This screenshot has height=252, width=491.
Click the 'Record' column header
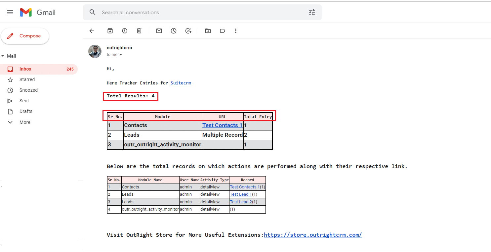[247, 180]
